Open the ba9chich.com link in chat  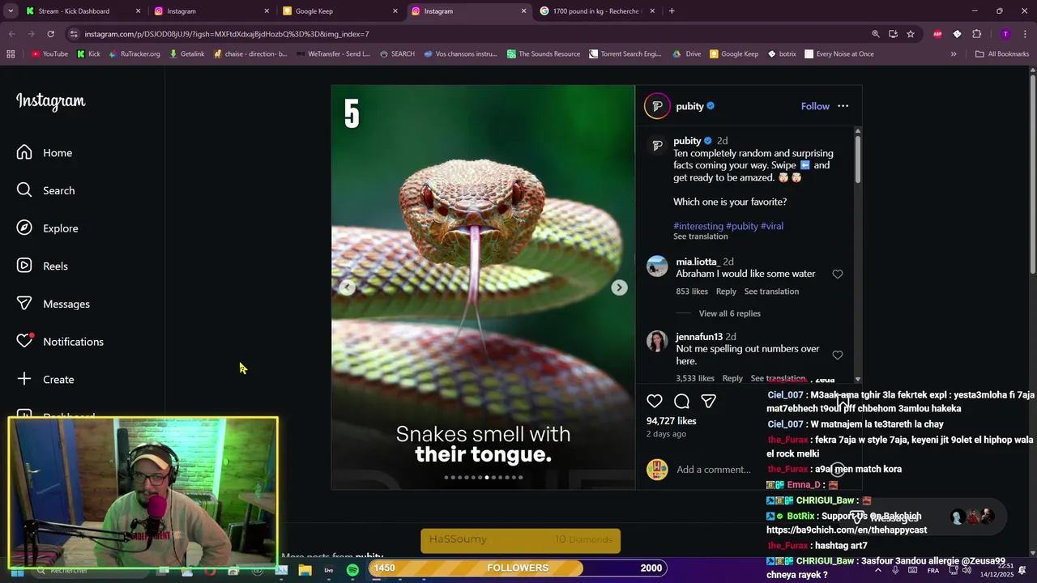click(x=847, y=530)
